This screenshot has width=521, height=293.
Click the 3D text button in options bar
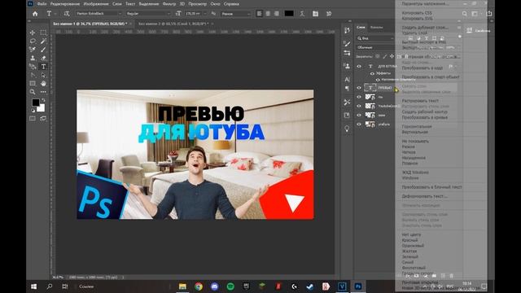click(x=329, y=14)
